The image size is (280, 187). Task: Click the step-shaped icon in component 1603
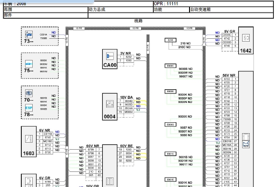[x=28, y=139]
